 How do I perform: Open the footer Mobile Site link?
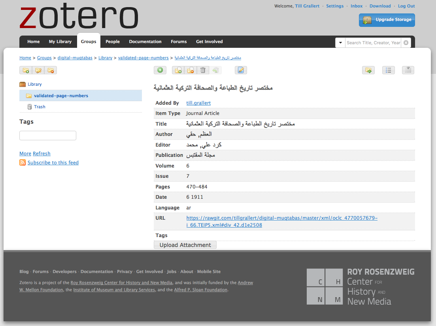(x=209, y=271)
